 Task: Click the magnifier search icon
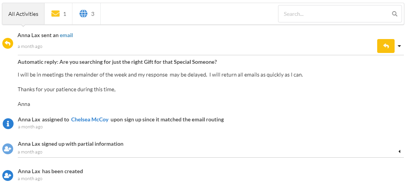(x=395, y=14)
